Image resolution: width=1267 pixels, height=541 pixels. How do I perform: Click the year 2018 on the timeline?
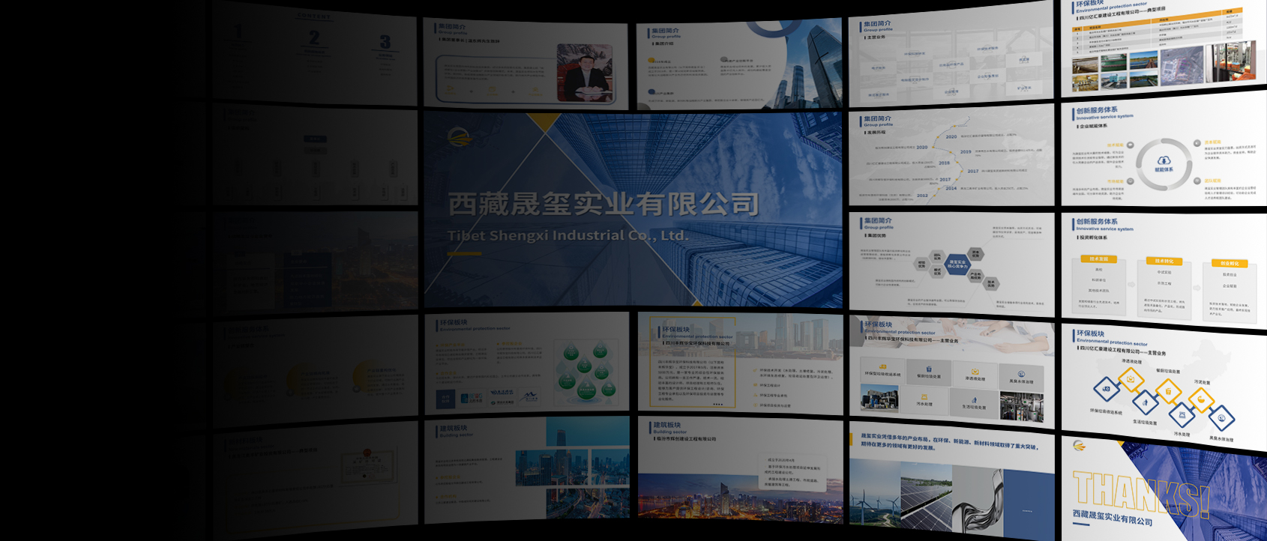tap(944, 163)
